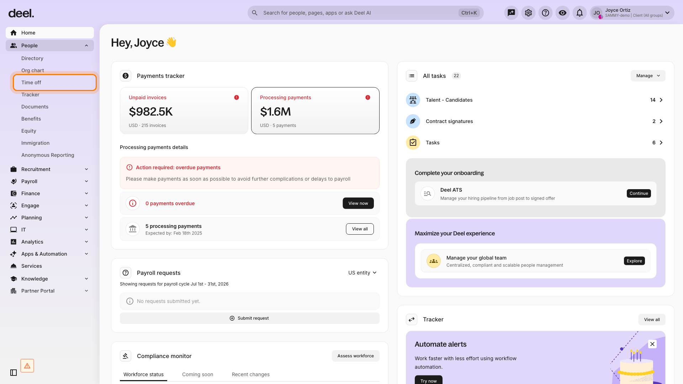Click the Submit request button
This screenshot has height=384, width=683.
[x=250, y=318]
